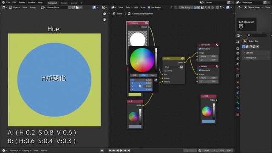Open the Select menu in node editor
Image resolution: width=272 pixels, height=153 pixels.
tap(129, 7)
